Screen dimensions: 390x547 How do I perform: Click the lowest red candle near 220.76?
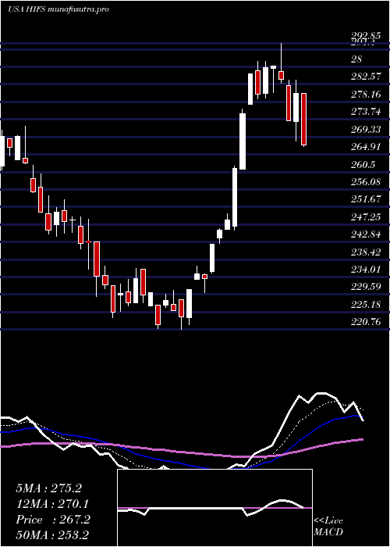pyautogui.click(x=158, y=315)
